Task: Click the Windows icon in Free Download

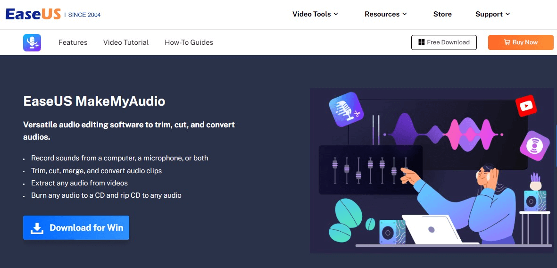Action: [421, 42]
